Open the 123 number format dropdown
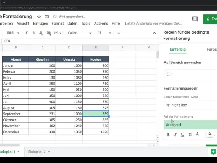 pos(57,33)
